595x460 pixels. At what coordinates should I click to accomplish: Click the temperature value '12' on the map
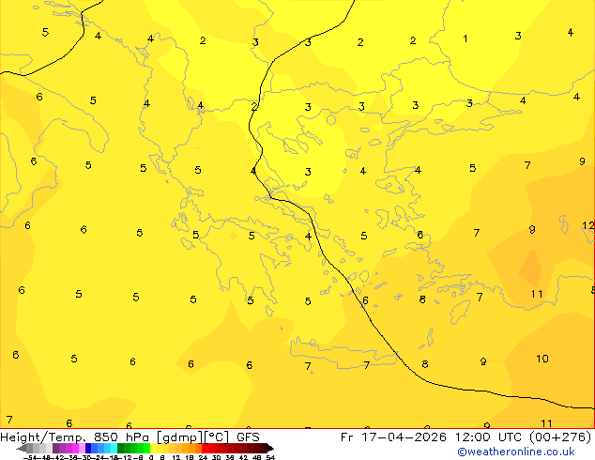tap(588, 225)
